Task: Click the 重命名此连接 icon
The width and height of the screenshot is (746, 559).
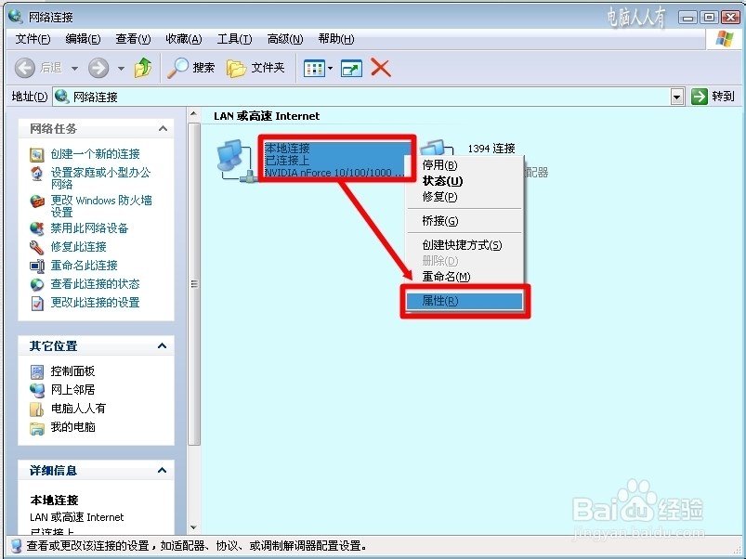Action: pos(36,266)
